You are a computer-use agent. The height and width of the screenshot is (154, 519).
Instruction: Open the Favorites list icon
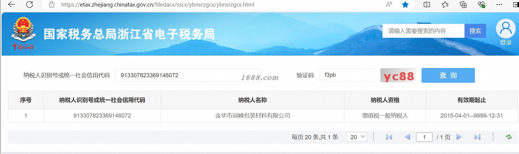pos(445,4)
